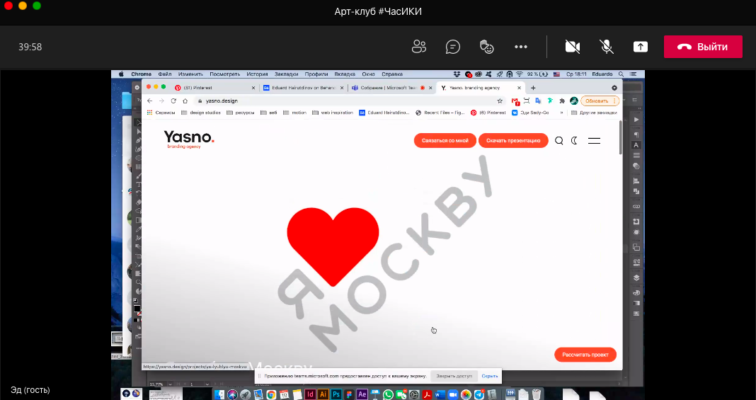Click the Illustrator icon in the Dock
The width and height of the screenshot is (756, 400).
pos(323,394)
